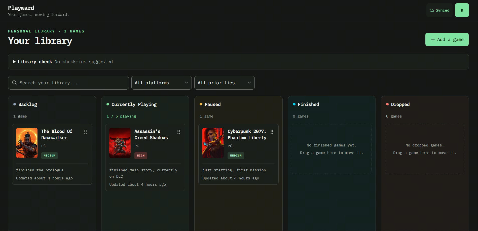
Task: Click drag handle on Assassin's Creed Shadows card
Action: click(178, 132)
